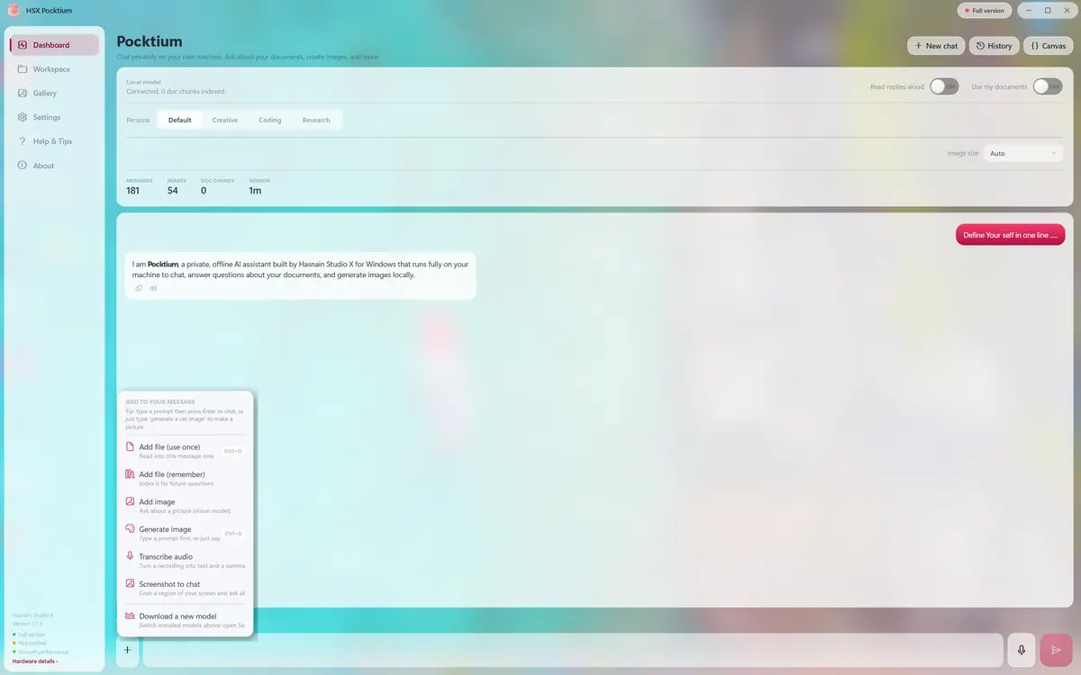Start voice input with the microphone button

coord(1022,650)
